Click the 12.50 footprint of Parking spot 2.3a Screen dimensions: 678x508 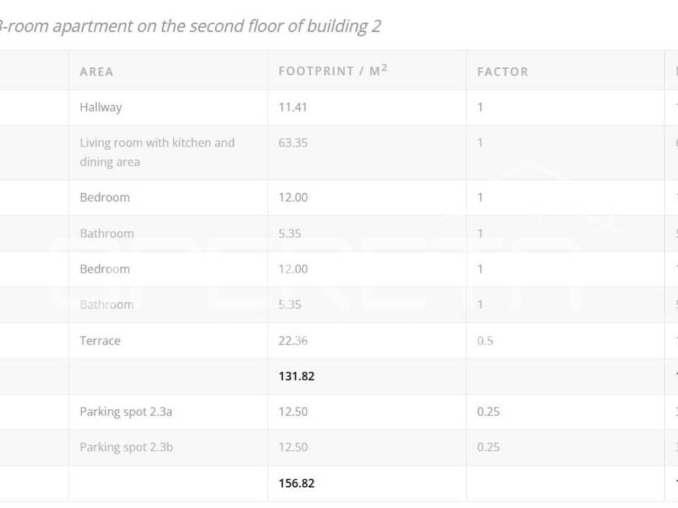(293, 411)
